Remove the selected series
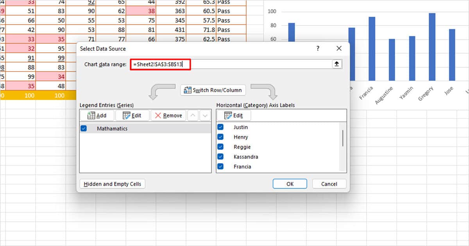This screenshot has width=469, height=246. (169, 116)
